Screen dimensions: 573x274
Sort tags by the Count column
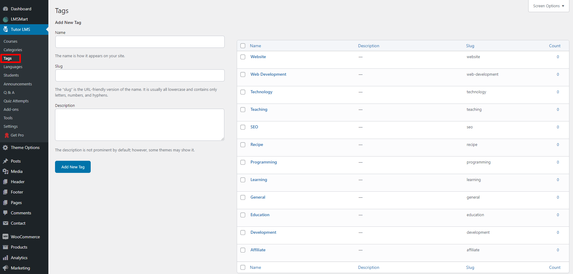(x=555, y=46)
